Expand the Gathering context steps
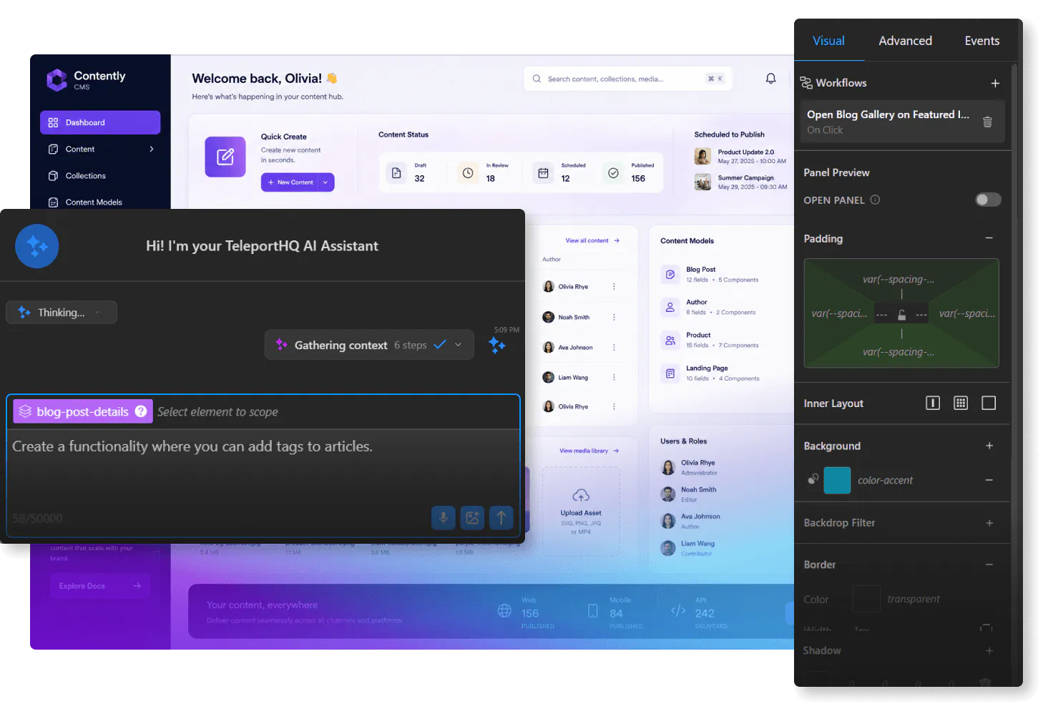 pos(459,345)
